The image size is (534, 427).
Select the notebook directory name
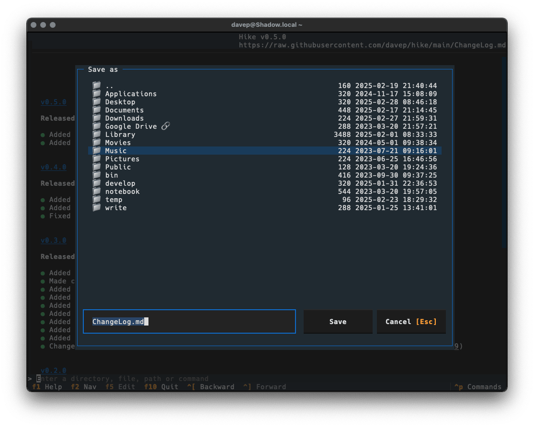(x=122, y=191)
